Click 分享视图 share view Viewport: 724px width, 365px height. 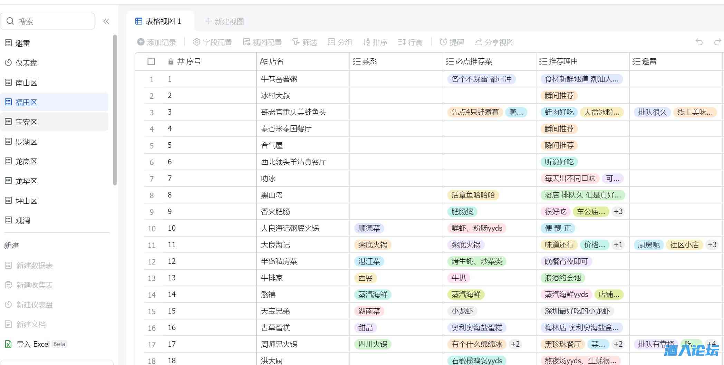[x=494, y=42]
